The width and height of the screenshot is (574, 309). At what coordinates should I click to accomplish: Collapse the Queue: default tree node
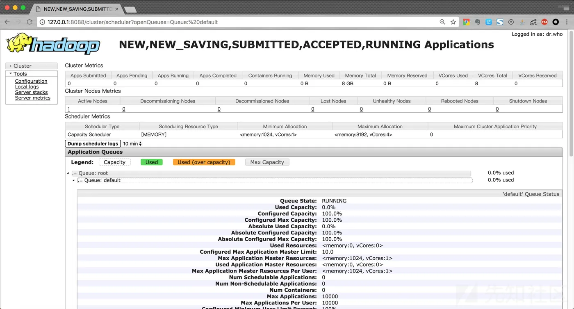[74, 180]
